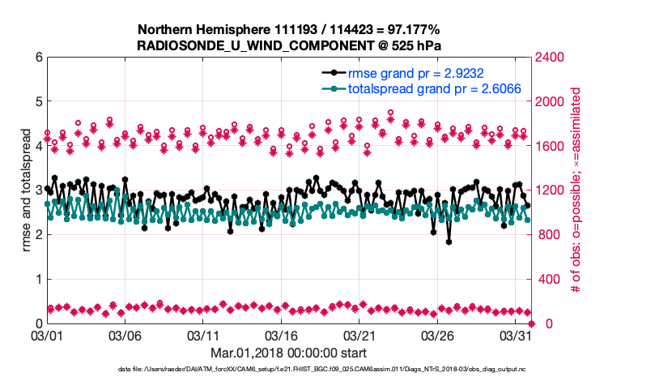Click the 03/31 x-axis tick label
672x381 pixels.
(x=517, y=336)
